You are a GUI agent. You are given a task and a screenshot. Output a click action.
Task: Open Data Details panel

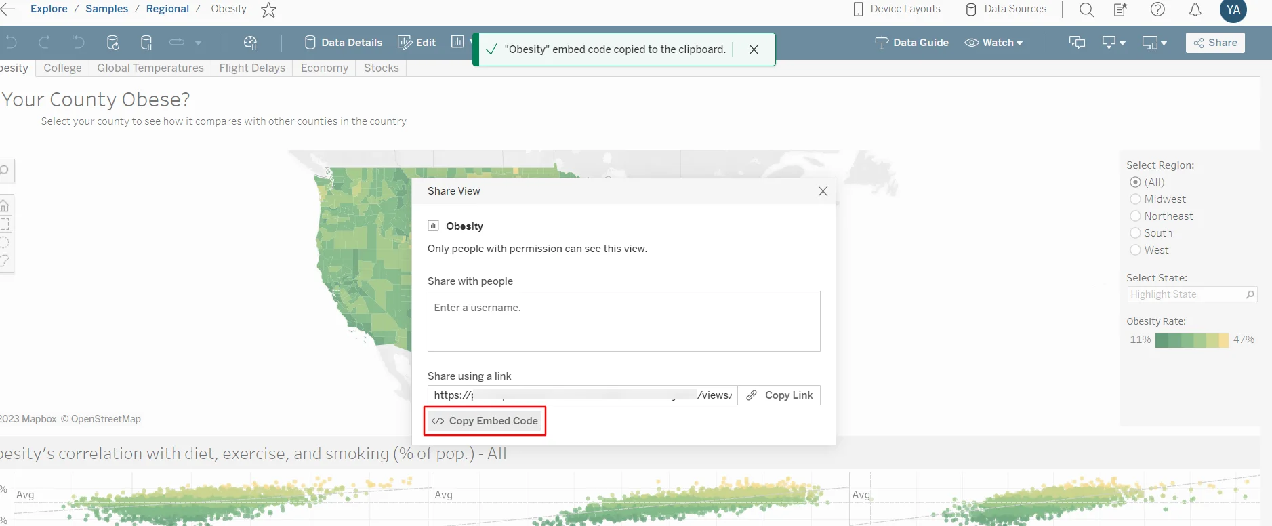(344, 43)
